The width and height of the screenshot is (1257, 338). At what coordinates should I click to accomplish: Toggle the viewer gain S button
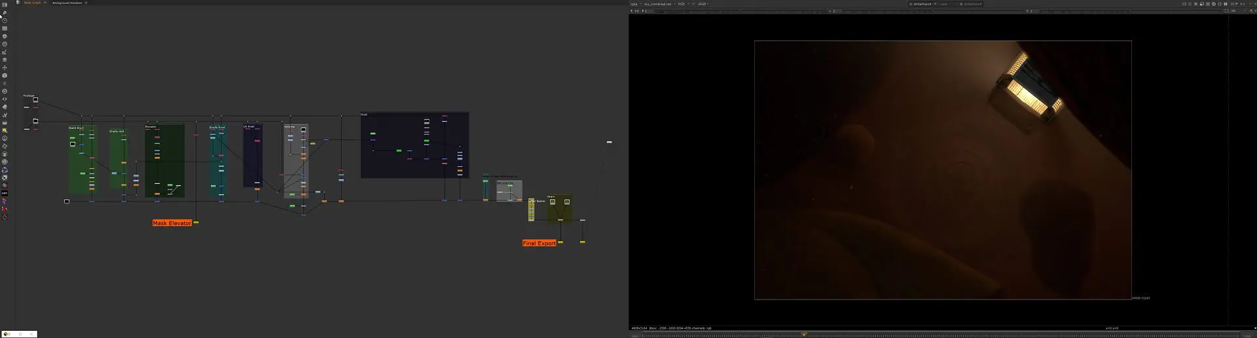pos(1027,11)
